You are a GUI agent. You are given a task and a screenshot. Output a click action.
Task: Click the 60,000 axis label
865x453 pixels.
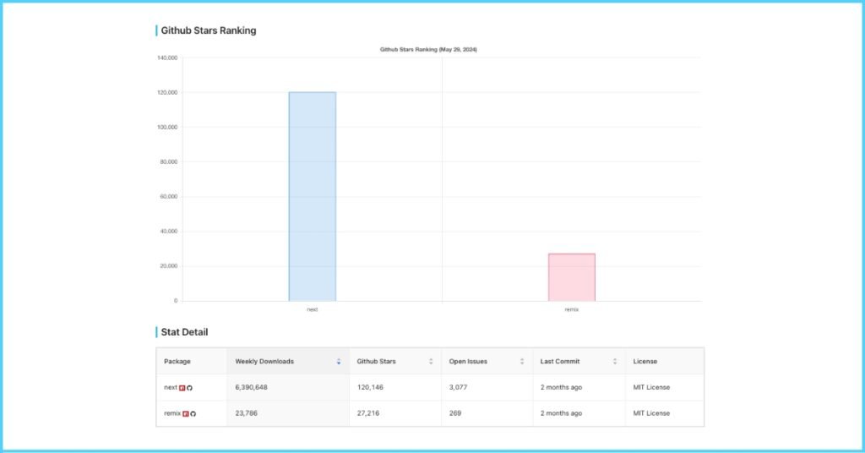point(169,197)
